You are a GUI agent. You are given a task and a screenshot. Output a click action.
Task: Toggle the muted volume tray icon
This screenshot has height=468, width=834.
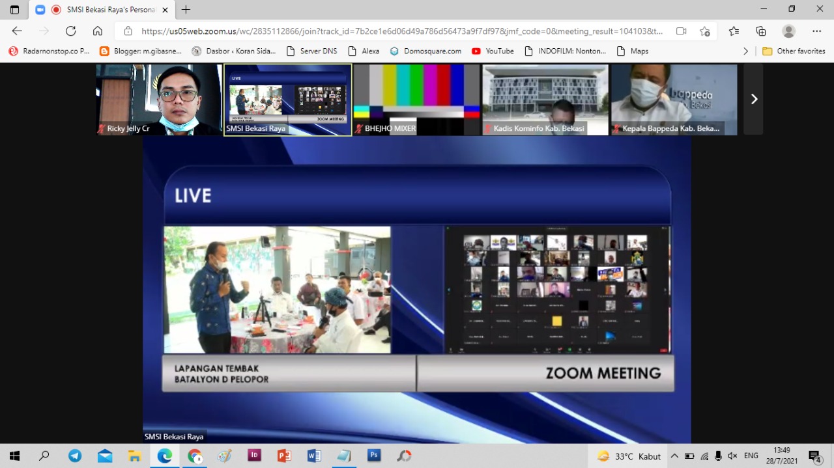pos(732,456)
